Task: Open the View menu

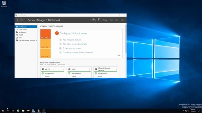Action: [x=117, y=20]
